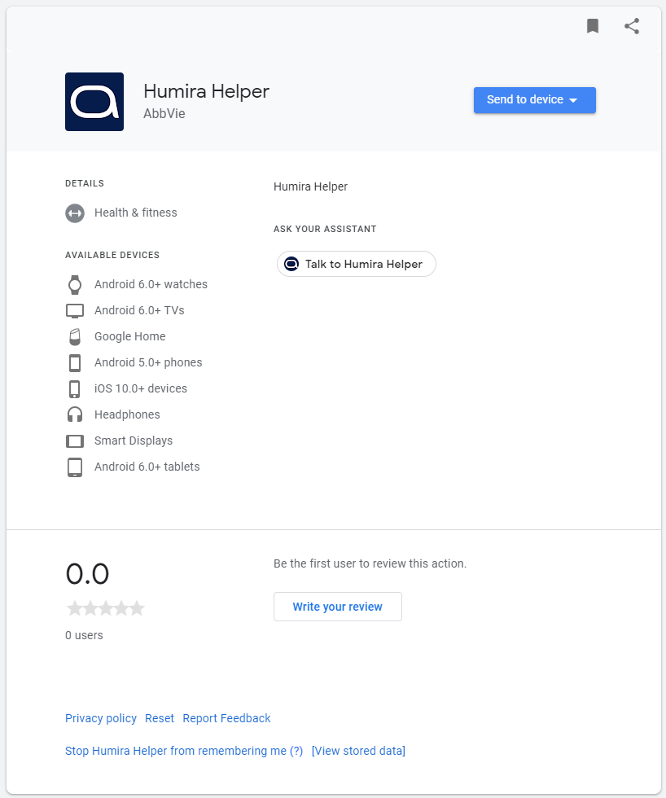Click Write your review button
The image size is (666, 798).
[337, 607]
